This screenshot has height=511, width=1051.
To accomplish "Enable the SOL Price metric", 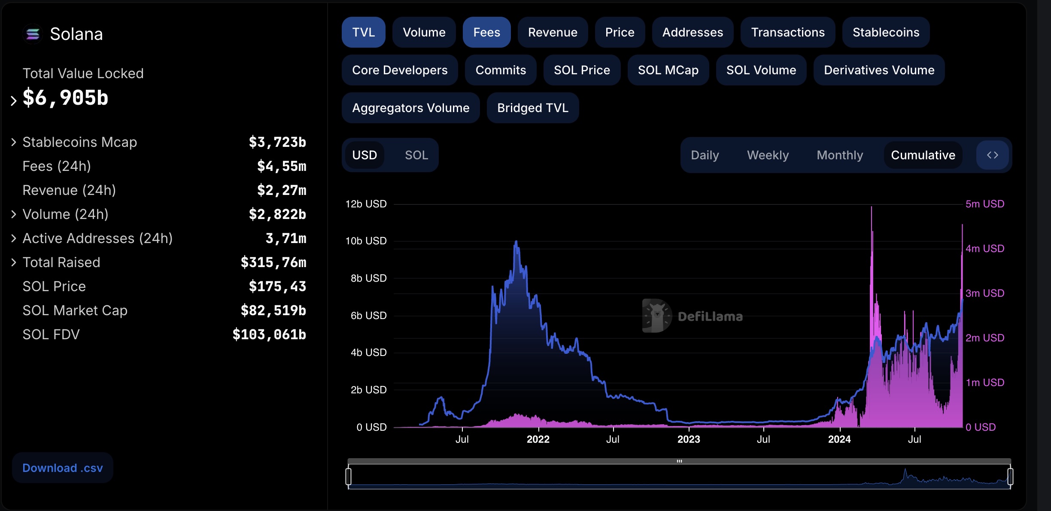I will 582,70.
